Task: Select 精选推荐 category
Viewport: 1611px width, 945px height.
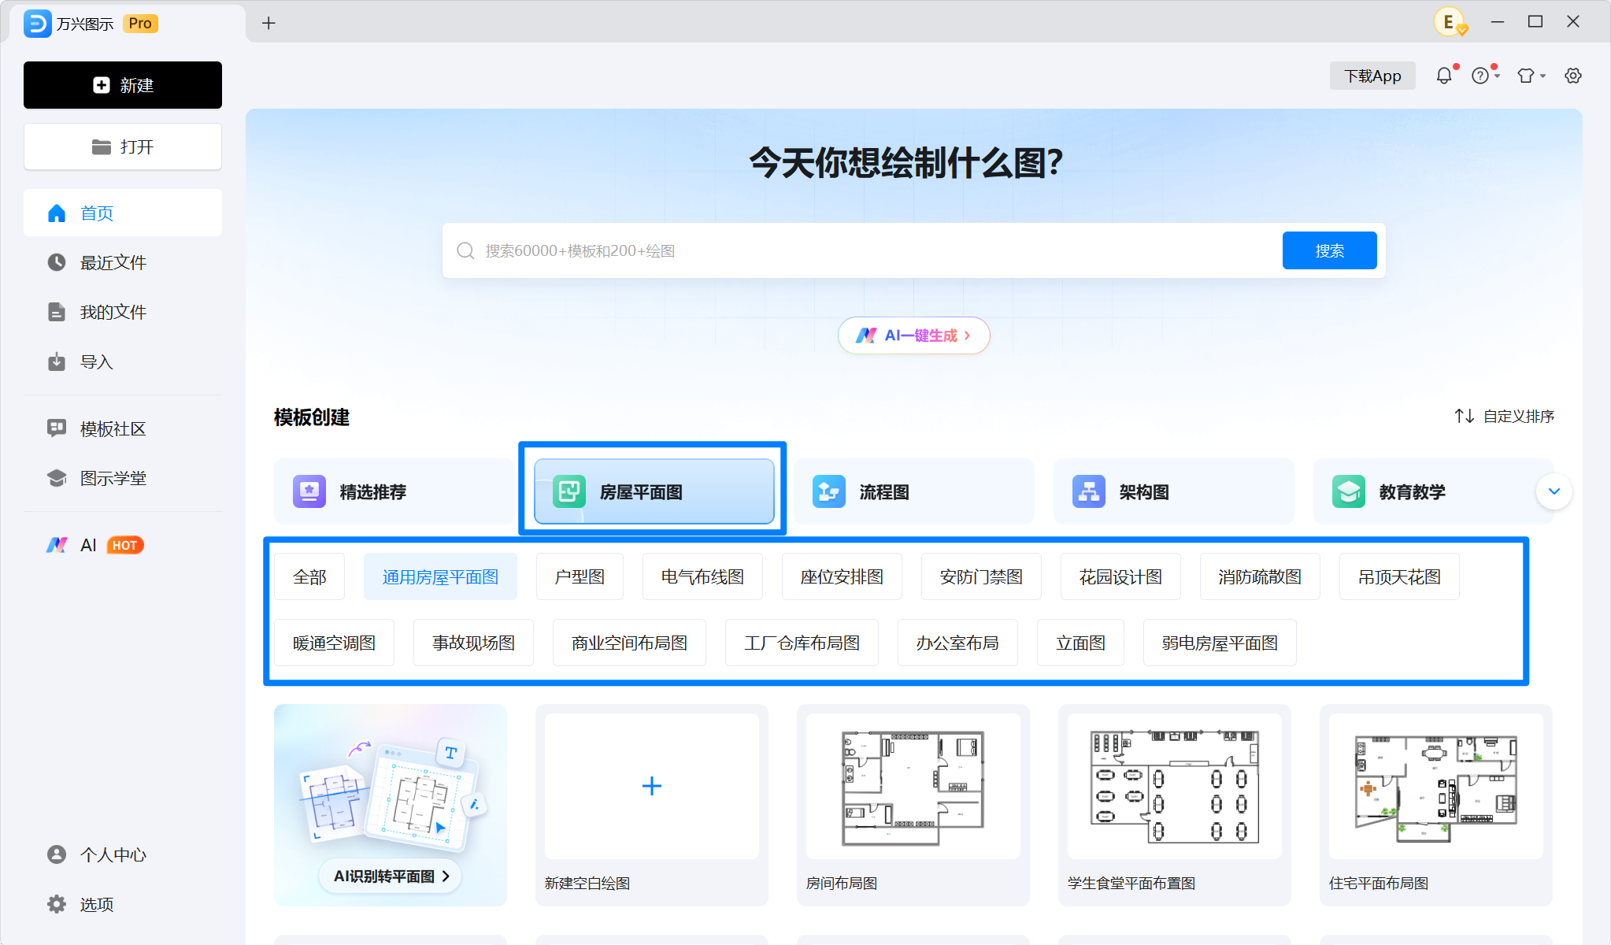Action: point(394,491)
